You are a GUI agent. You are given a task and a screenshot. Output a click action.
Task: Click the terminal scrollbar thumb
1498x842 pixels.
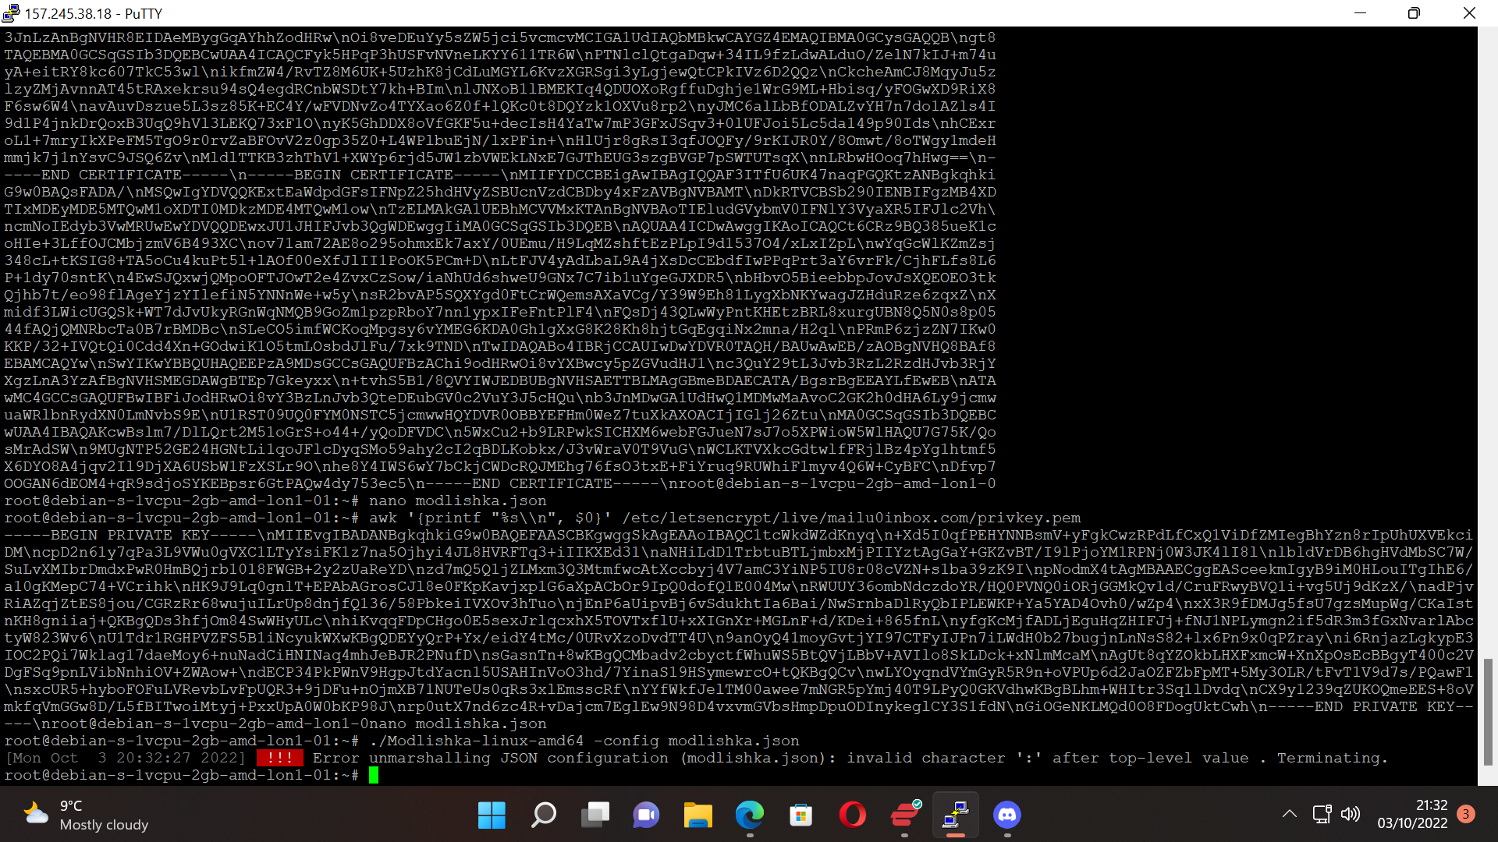point(1488,711)
